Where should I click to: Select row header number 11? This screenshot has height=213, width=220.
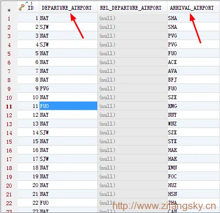coord(9,106)
